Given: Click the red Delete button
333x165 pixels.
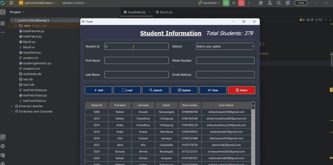Looking at the screenshot, I should click(241, 90).
